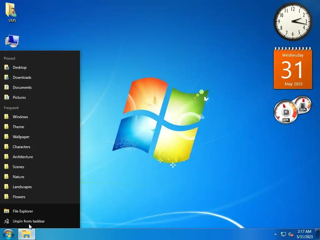
Task: Click the File Explorer icon in jump list
Action: [7, 211]
